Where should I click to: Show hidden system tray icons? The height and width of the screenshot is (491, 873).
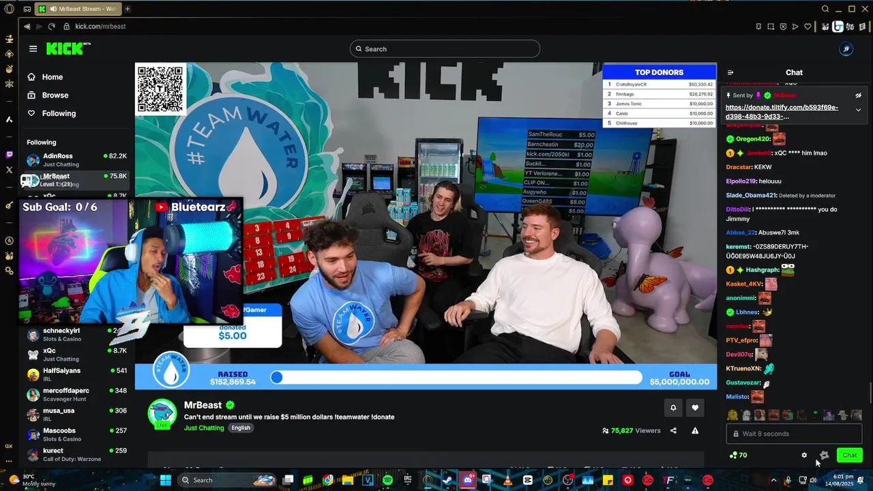(773, 480)
